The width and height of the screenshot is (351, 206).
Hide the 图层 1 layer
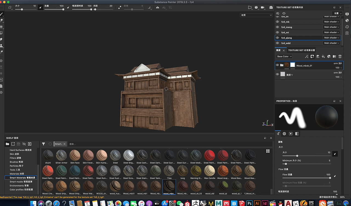coord(277,74)
